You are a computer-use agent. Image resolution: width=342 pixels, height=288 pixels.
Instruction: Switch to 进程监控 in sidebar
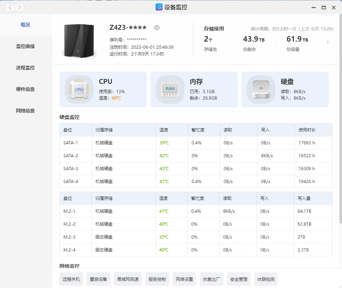click(x=25, y=68)
